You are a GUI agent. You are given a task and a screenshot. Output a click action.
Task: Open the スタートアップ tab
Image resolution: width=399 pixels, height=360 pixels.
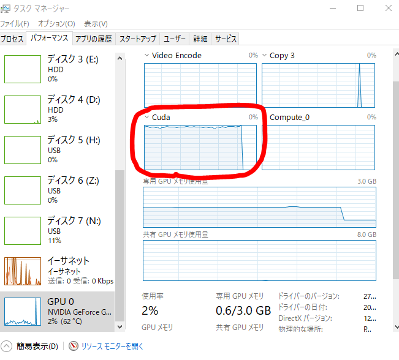pos(138,39)
